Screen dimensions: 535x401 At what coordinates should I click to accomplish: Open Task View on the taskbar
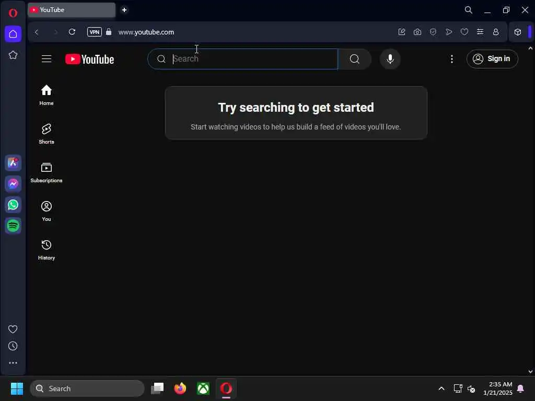(157, 388)
